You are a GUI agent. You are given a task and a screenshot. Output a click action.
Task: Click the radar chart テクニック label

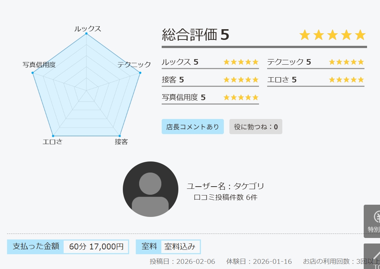(x=134, y=65)
